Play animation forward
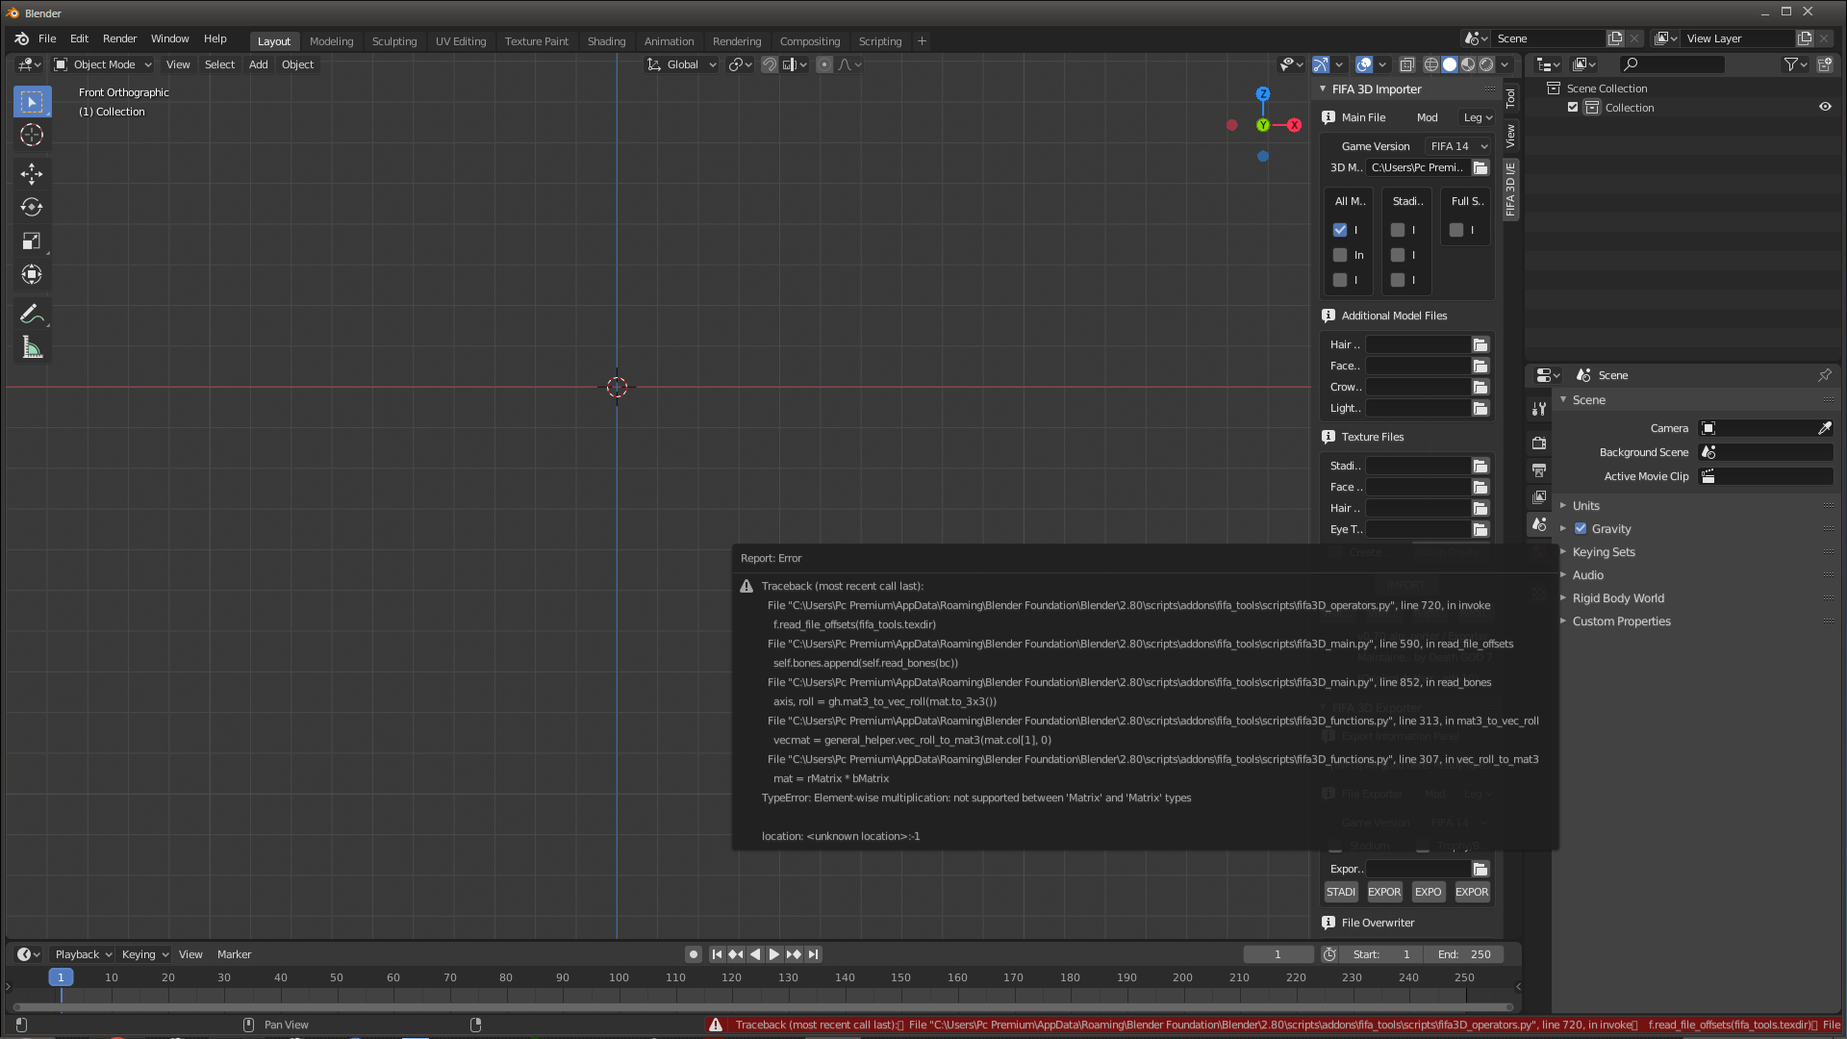The width and height of the screenshot is (1847, 1039). pyautogui.click(x=774, y=954)
